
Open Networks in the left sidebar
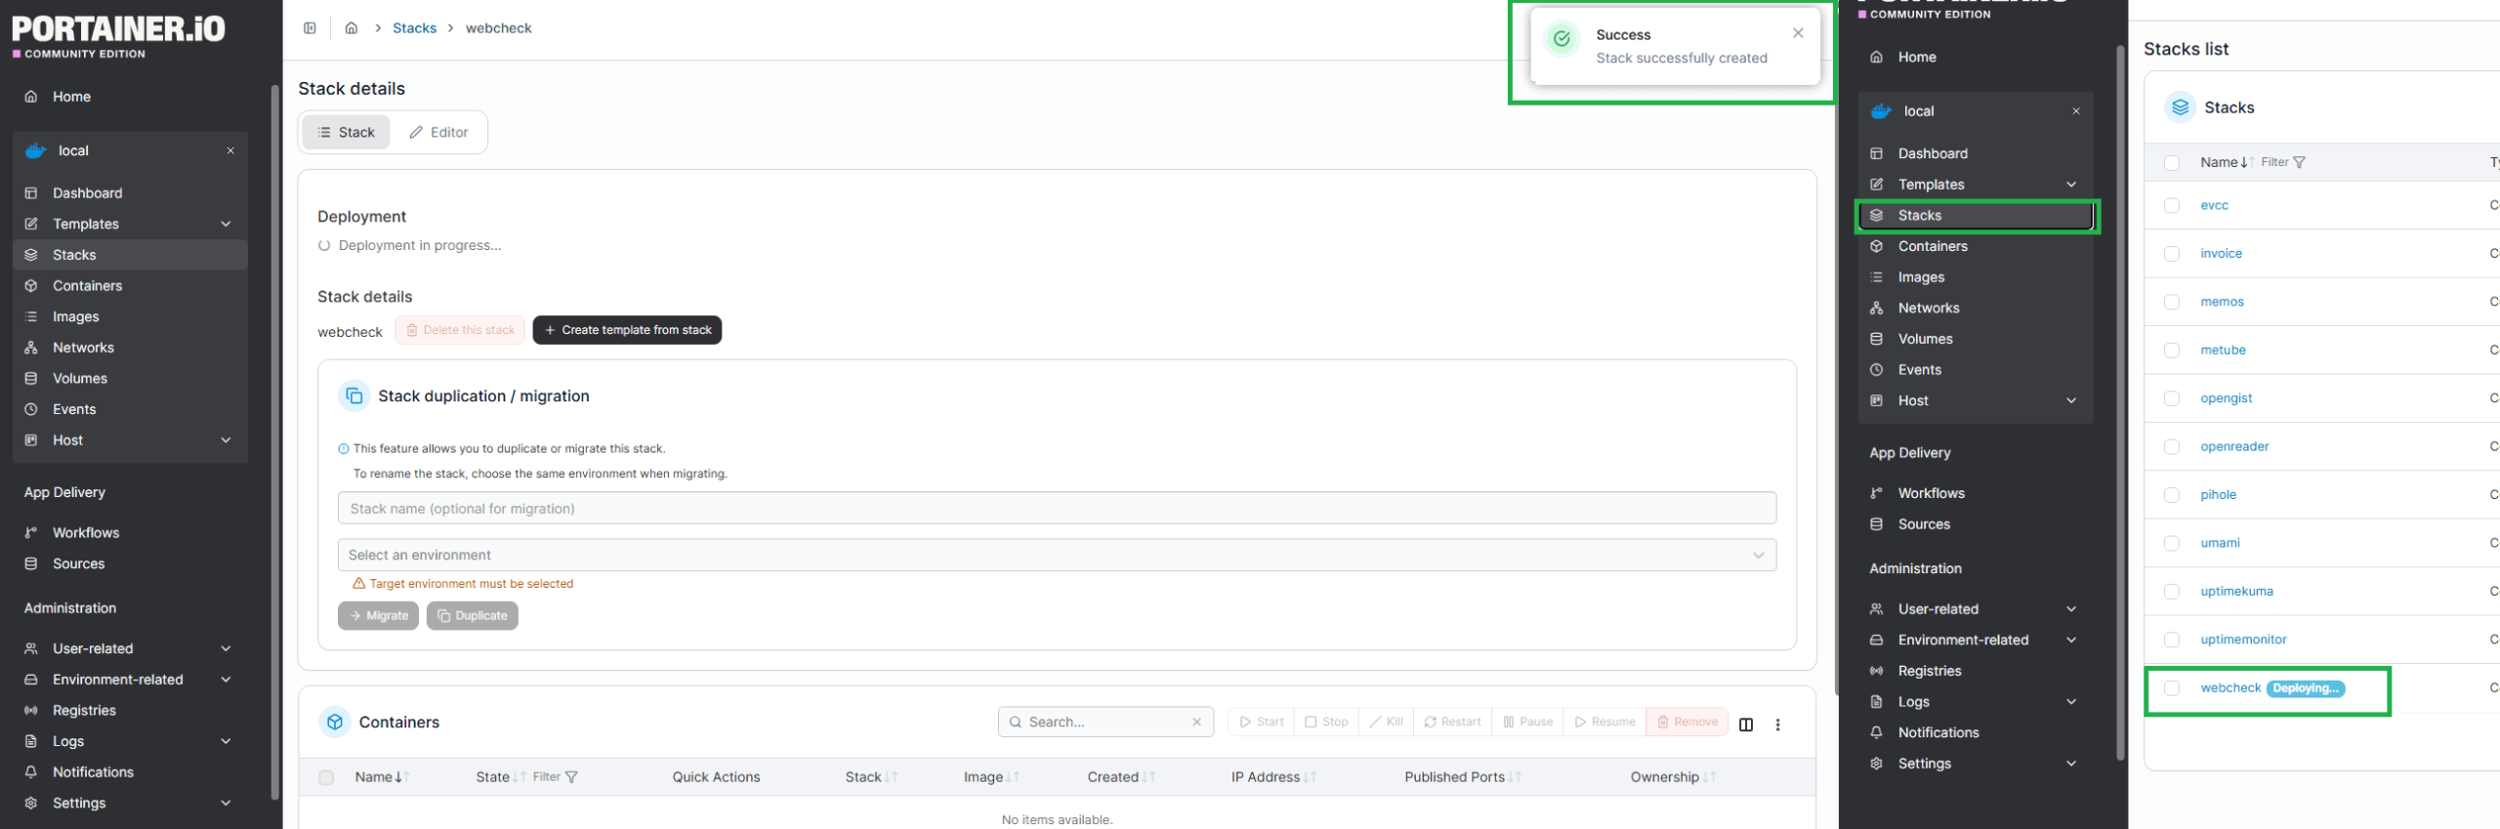(x=130, y=348)
